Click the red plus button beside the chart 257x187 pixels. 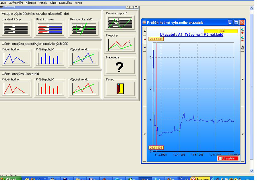pyautogui.click(x=145, y=39)
